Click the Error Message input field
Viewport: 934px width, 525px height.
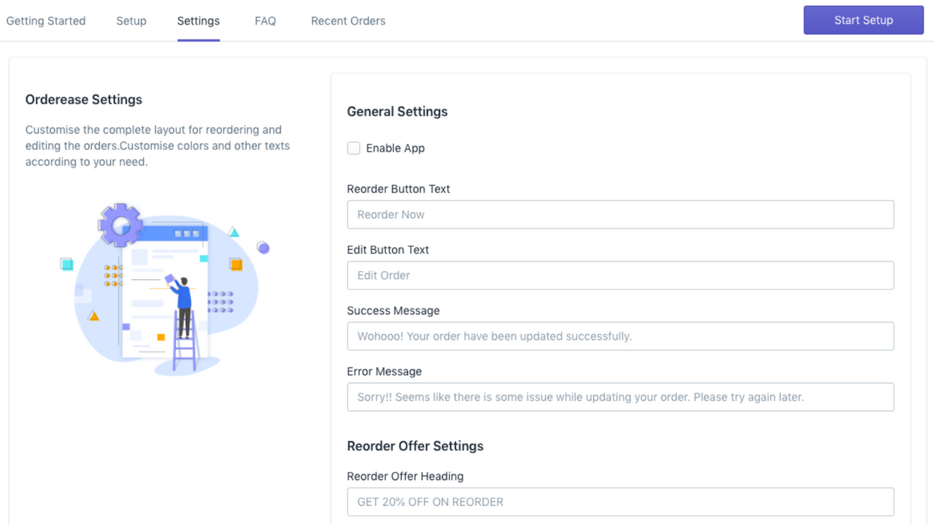(620, 397)
